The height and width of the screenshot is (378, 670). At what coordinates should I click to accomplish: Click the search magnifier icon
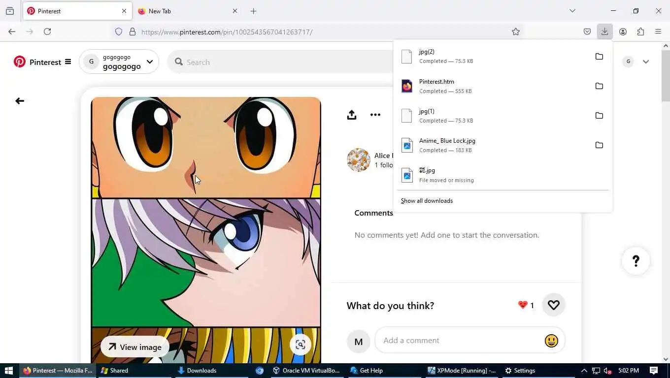click(179, 62)
